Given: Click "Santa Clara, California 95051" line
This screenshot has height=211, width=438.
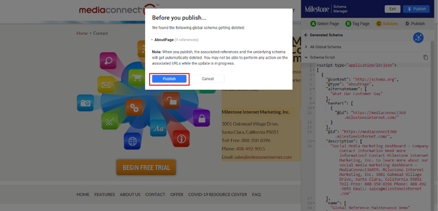Looking at the screenshot, I should pos(250,132).
